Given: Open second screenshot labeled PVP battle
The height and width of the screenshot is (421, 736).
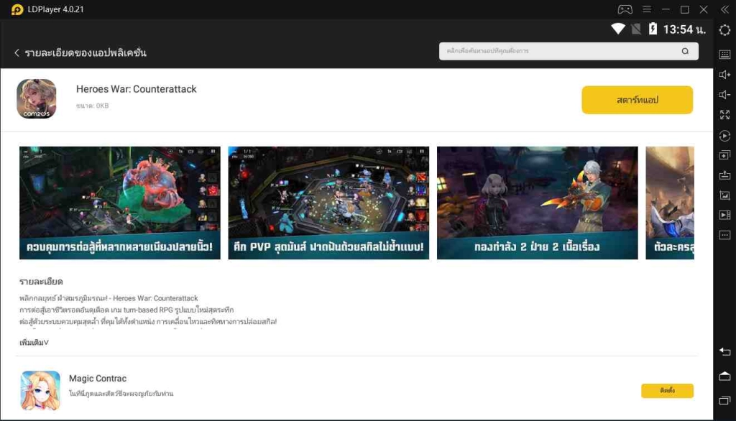Looking at the screenshot, I should pos(328,203).
